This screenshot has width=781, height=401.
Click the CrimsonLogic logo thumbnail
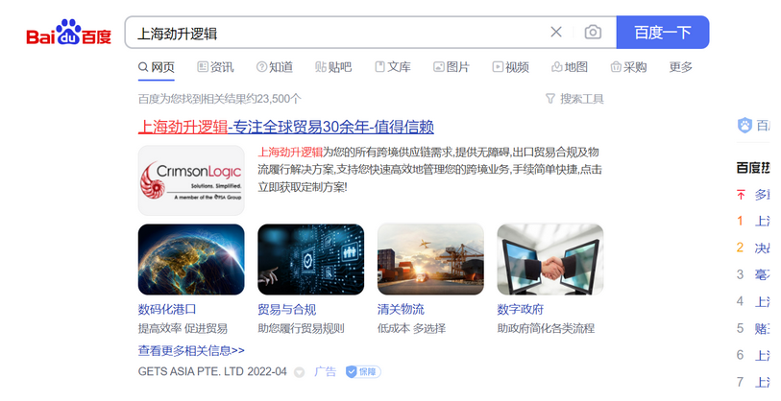(191, 180)
